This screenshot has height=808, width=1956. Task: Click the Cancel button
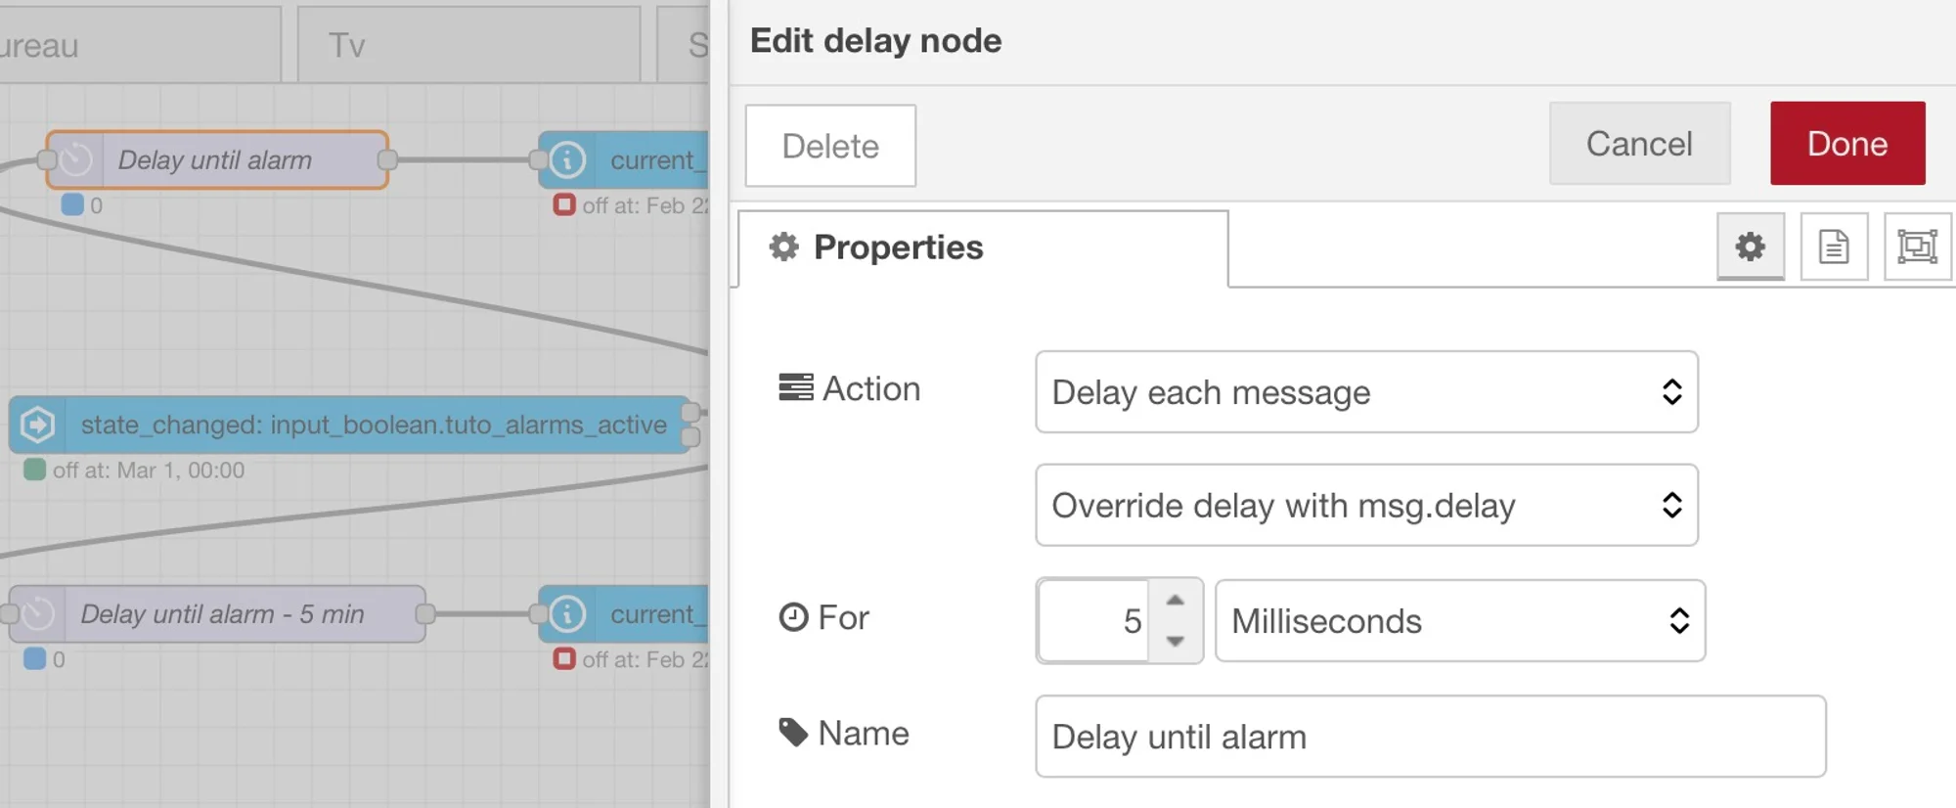[x=1639, y=144]
